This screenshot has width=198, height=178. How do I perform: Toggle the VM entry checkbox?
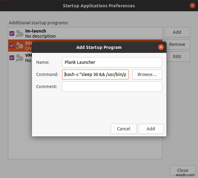pyautogui.click(x=12, y=58)
